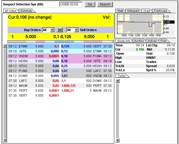The height and width of the screenshot is (144, 179).
Task: Open the Indices tab
Action: 152,41
